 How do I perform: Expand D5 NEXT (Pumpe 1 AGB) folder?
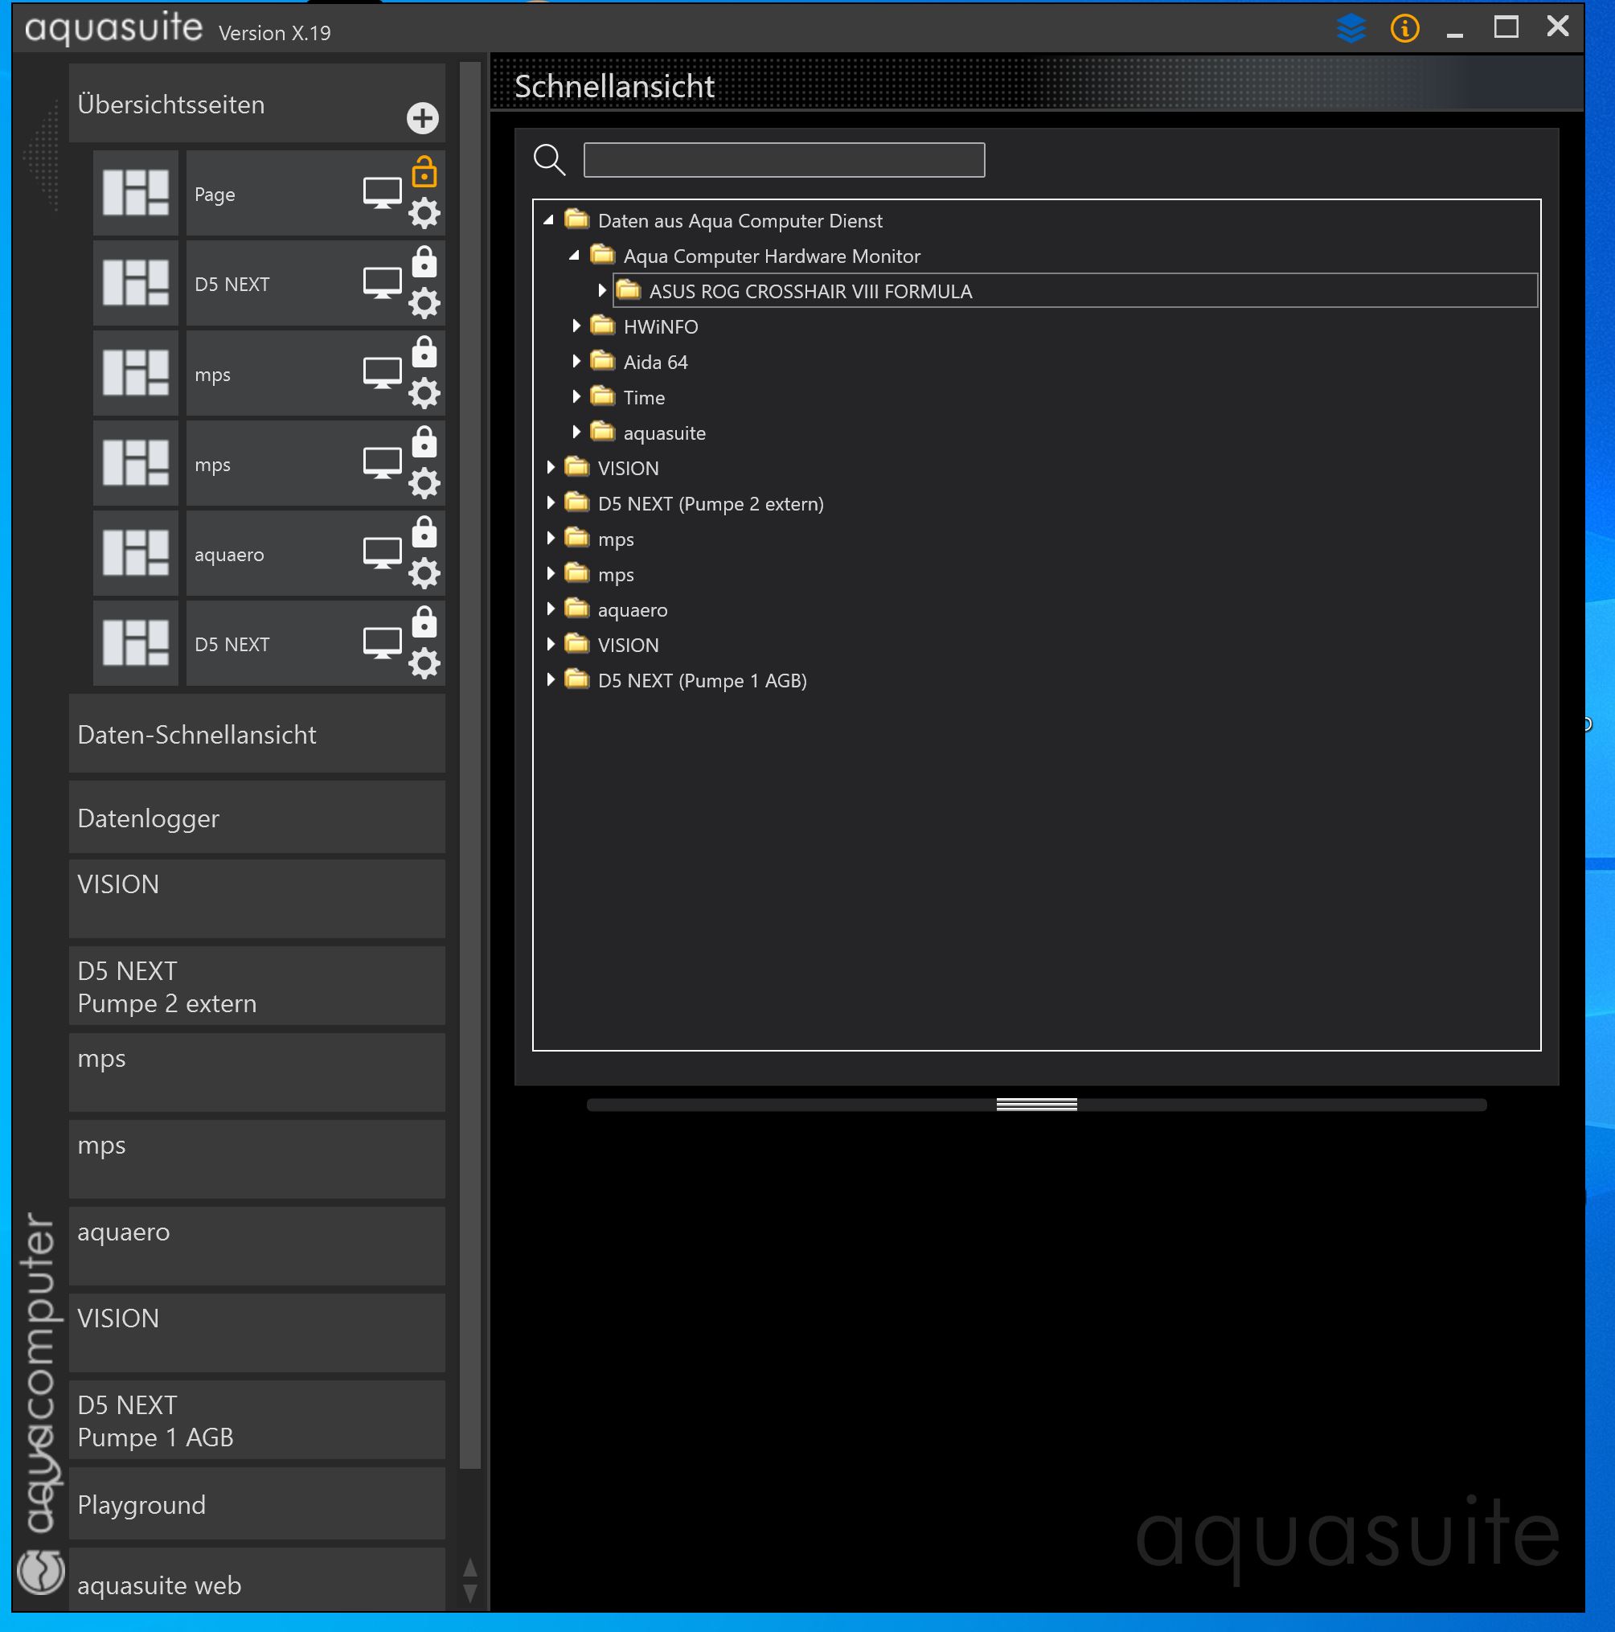click(x=551, y=680)
